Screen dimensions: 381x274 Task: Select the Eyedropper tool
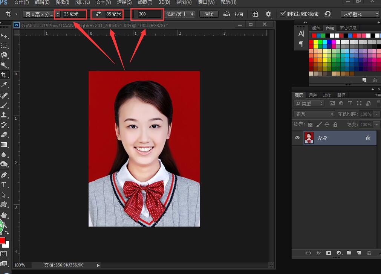coord(4,85)
